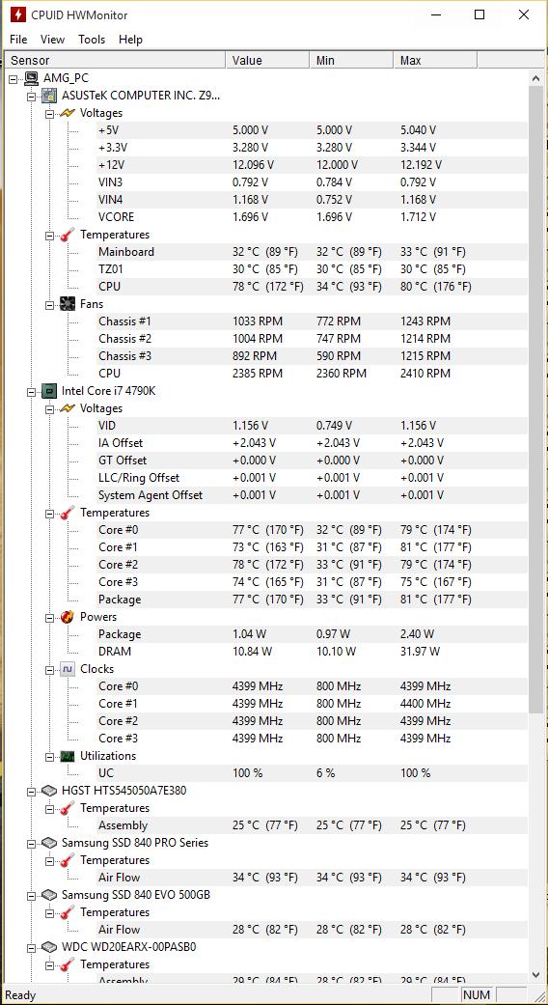Click the Intel Core i7 4790K chip icon

(48, 390)
